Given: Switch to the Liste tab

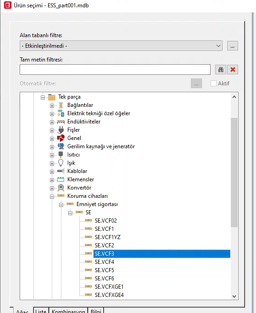Looking at the screenshot, I should (x=41, y=311).
